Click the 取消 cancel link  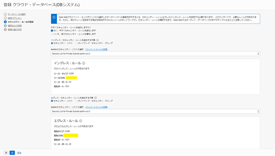(x=19, y=152)
